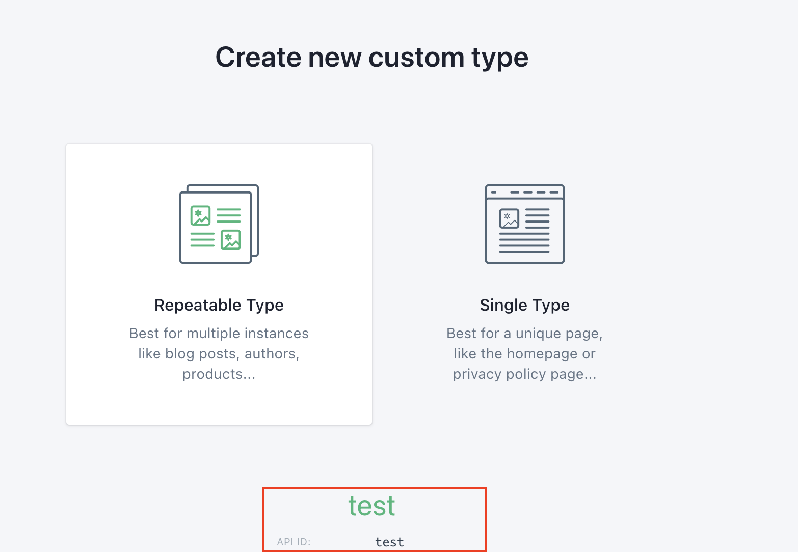This screenshot has height=552, width=798.
Task: Click the green text lines beside top image glyph
Action: pos(229,215)
